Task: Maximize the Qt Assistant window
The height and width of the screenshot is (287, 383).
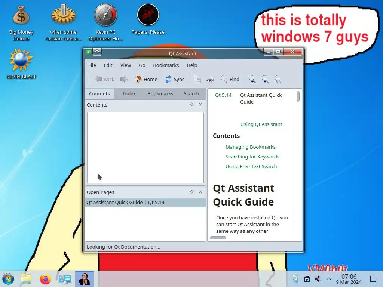Action: click(x=278, y=52)
